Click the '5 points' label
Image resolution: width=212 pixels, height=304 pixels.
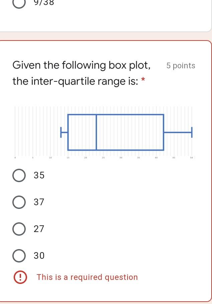click(181, 66)
